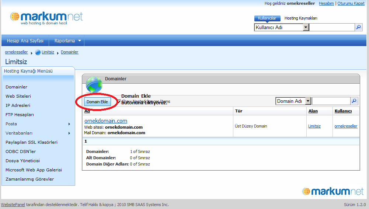Expand the Veritabanları submenu arrow
This screenshot has height=209, width=369.
69,133
